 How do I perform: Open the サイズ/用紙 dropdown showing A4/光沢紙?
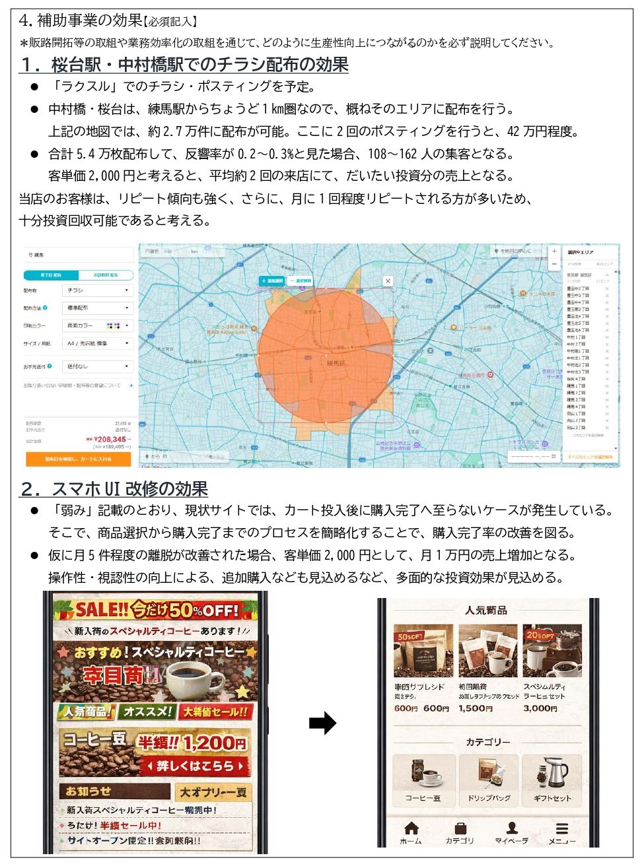click(98, 343)
